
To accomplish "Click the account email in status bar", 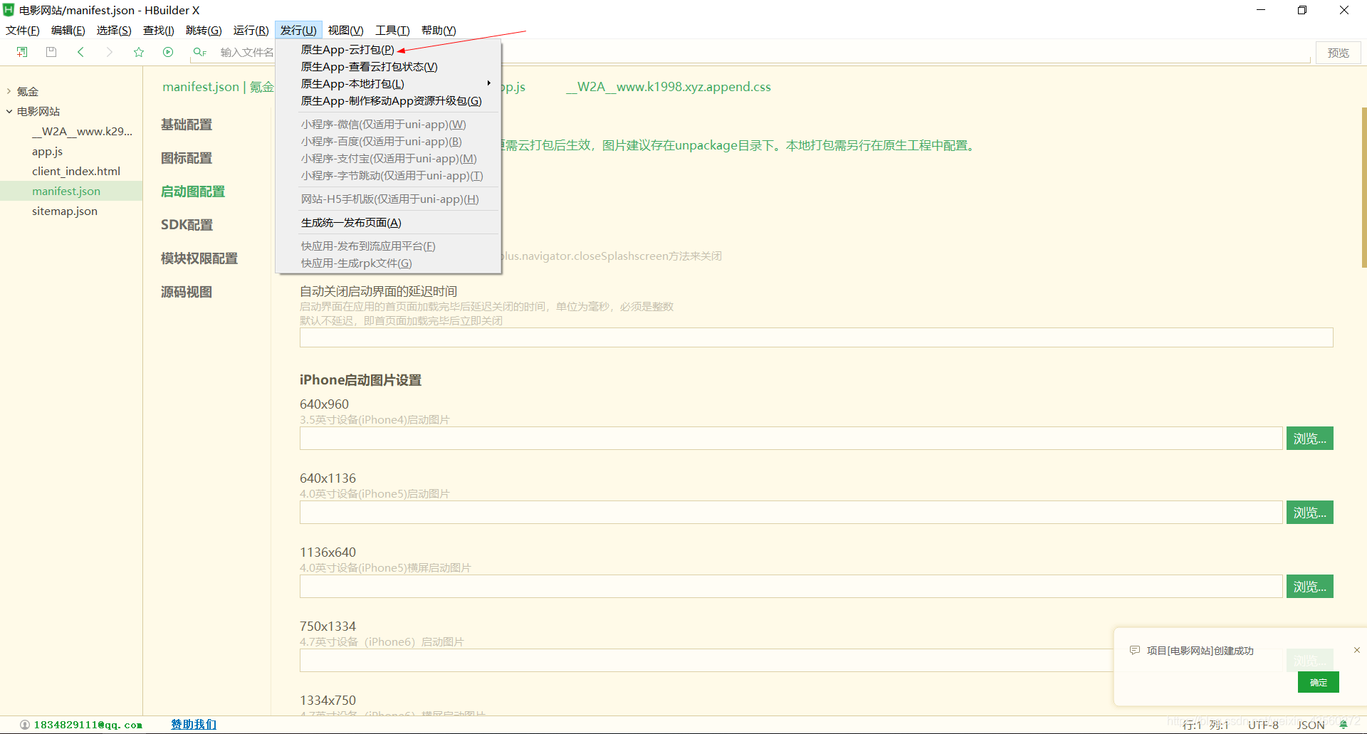I will (x=88, y=725).
